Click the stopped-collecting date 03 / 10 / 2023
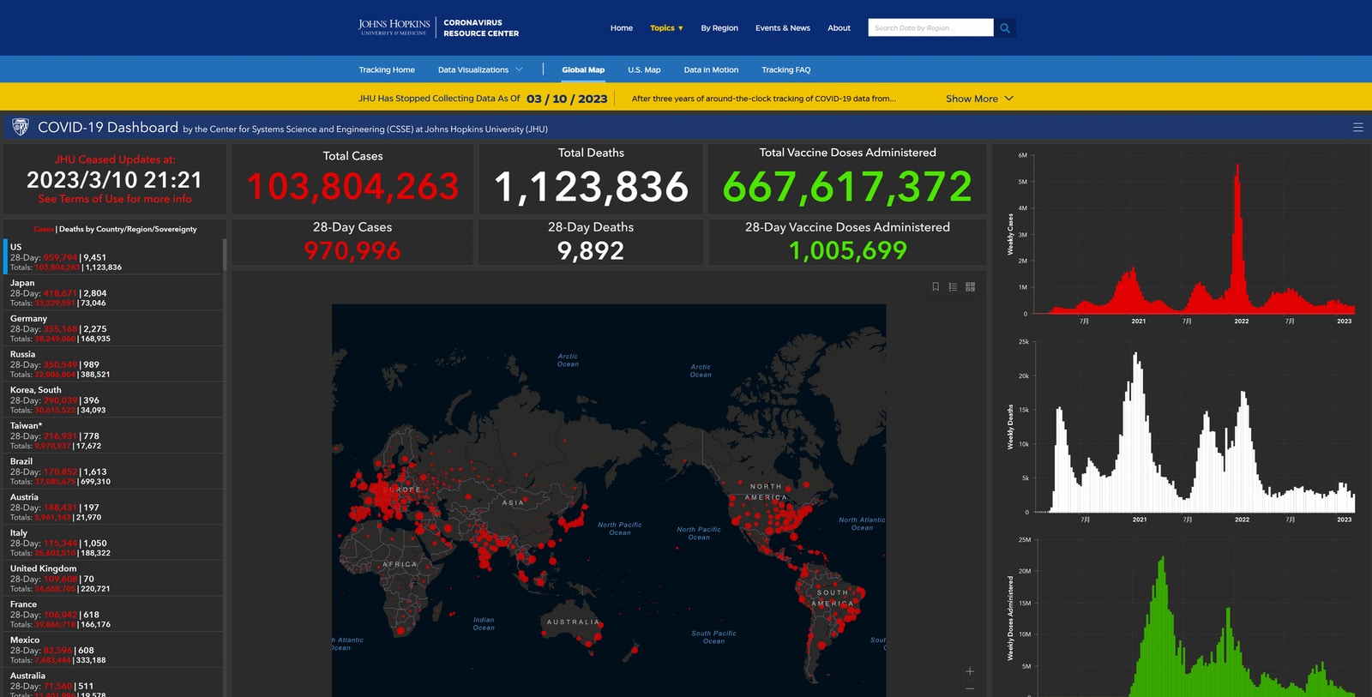 tap(567, 99)
